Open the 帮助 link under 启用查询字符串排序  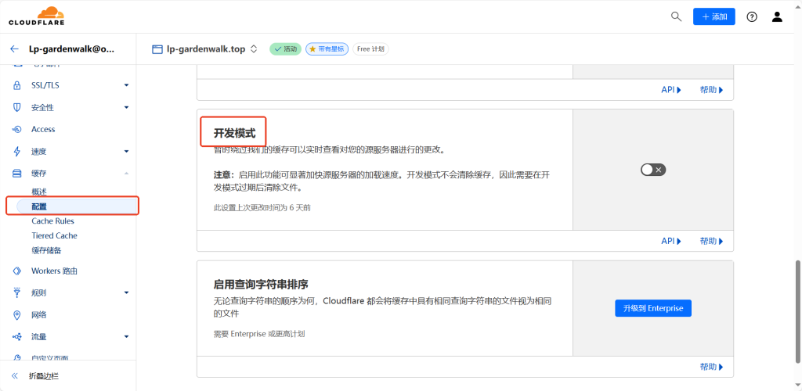click(x=711, y=367)
